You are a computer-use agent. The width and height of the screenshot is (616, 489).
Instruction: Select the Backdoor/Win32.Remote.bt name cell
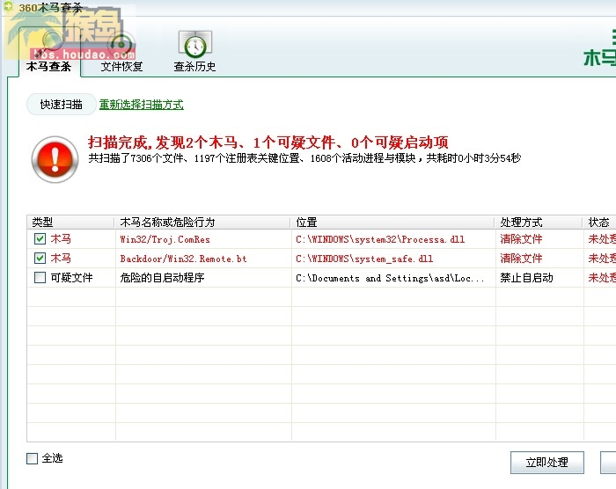(x=183, y=259)
